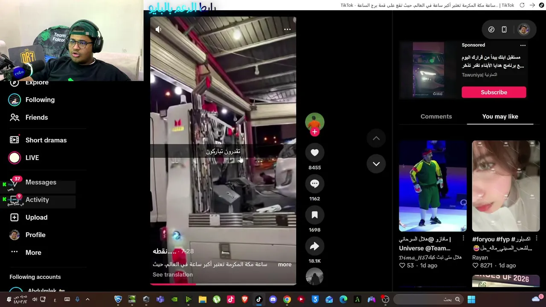Image resolution: width=546 pixels, height=307 pixels.
Task: Click the 'Following accounts' heading
Action: pyautogui.click(x=35, y=277)
